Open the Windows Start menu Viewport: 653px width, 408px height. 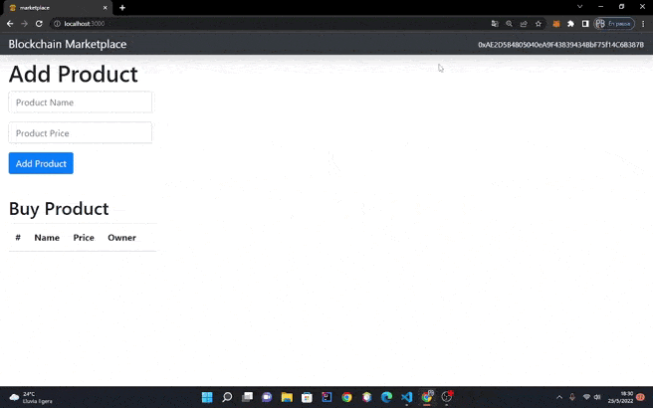[207, 397]
